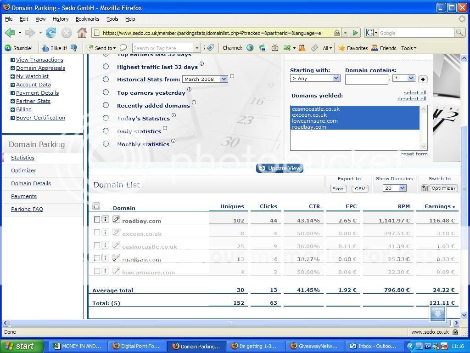Image resolution: width=470 pixels, height=353 pixels.
Task: Tick the select-all checkbox in Domain header
Action: point(96,206)
